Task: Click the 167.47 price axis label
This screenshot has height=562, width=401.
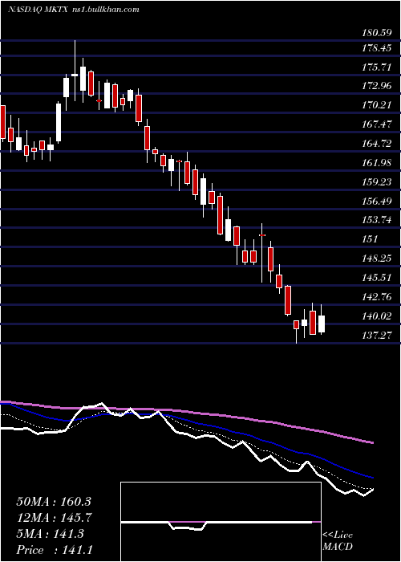Action: point(376,124)
